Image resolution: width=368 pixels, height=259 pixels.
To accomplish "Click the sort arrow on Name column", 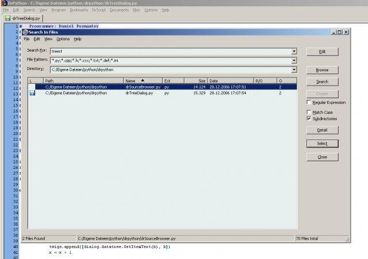I will [143, 80].
